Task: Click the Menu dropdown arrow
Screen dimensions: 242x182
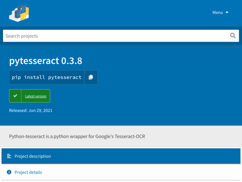Action: 227,13
